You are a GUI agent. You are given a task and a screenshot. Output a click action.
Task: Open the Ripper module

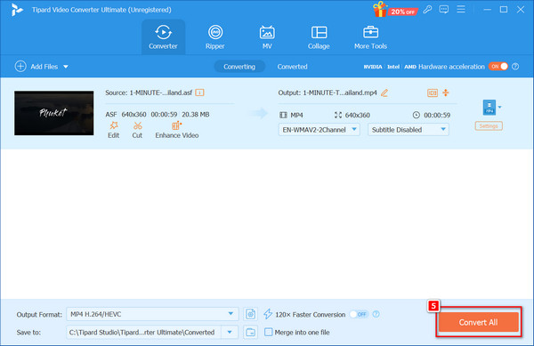coord(214,37)
